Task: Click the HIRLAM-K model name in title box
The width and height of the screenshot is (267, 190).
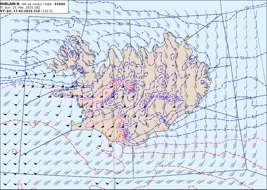Action: point(10,4)
